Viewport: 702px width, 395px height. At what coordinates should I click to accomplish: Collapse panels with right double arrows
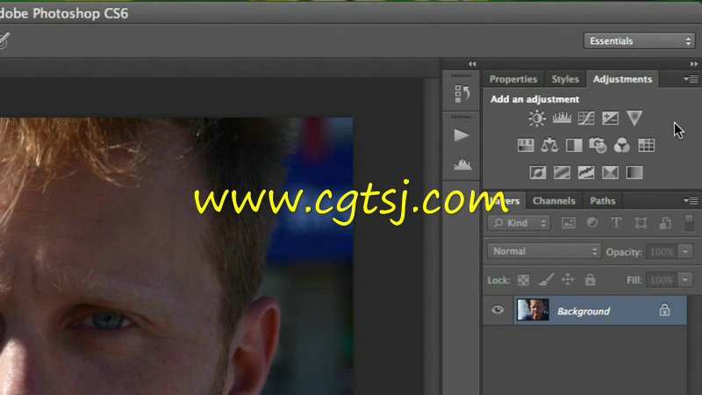(694, 64)
